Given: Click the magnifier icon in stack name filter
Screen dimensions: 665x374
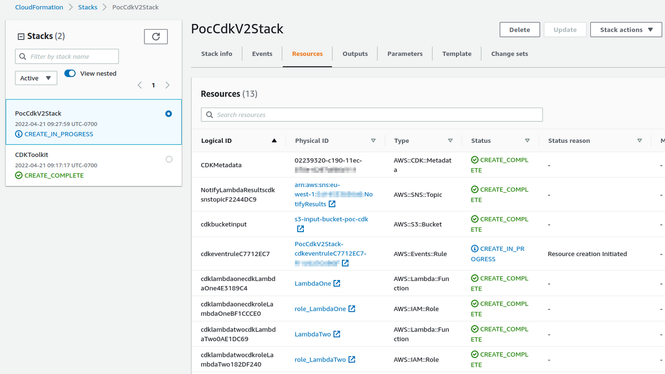Looking at the screenshot, I should 23,57.
